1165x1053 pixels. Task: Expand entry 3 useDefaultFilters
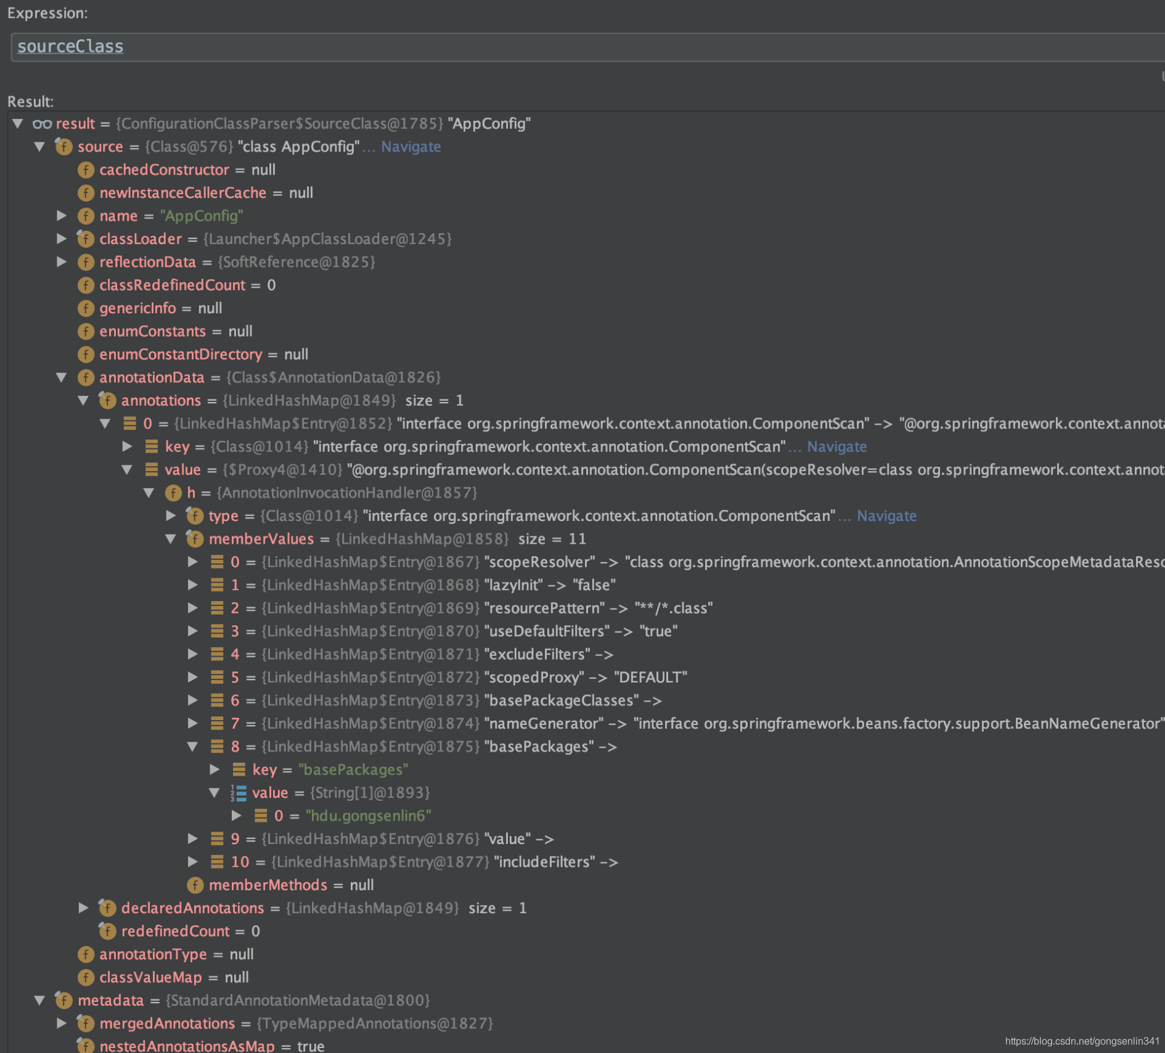click(x=193, y=631)
